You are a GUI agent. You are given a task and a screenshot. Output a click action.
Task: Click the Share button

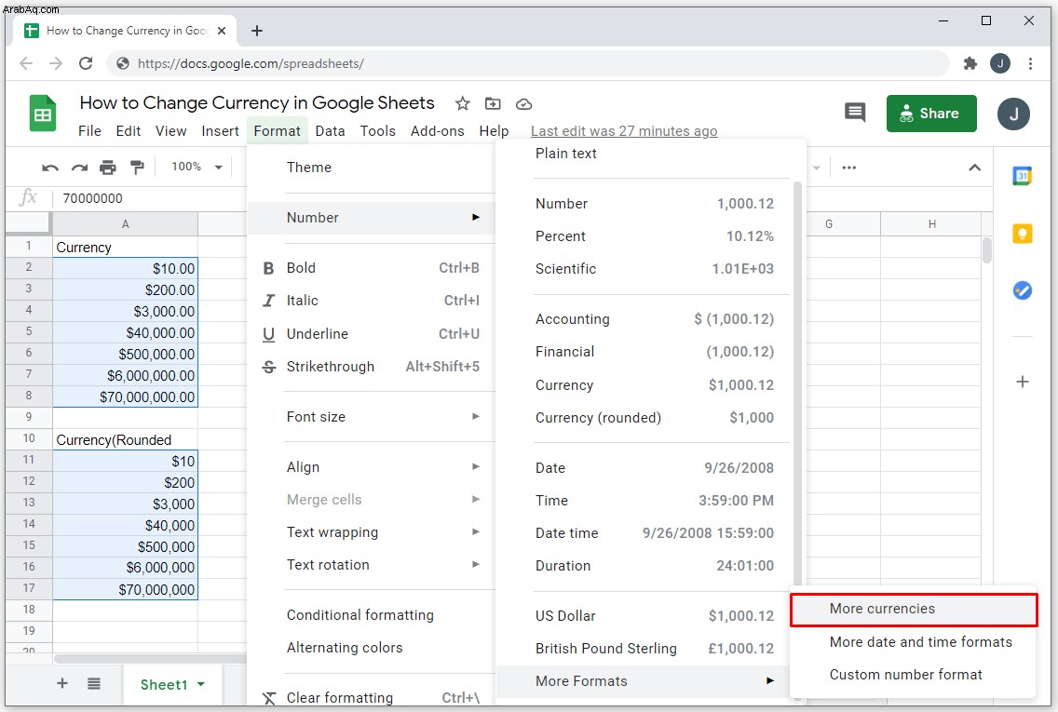tap(931, 114)
